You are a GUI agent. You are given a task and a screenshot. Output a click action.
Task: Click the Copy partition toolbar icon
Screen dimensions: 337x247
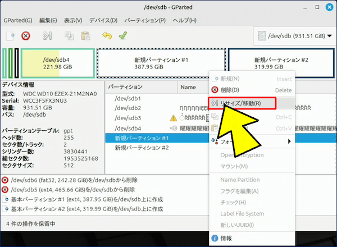[70, 36]
